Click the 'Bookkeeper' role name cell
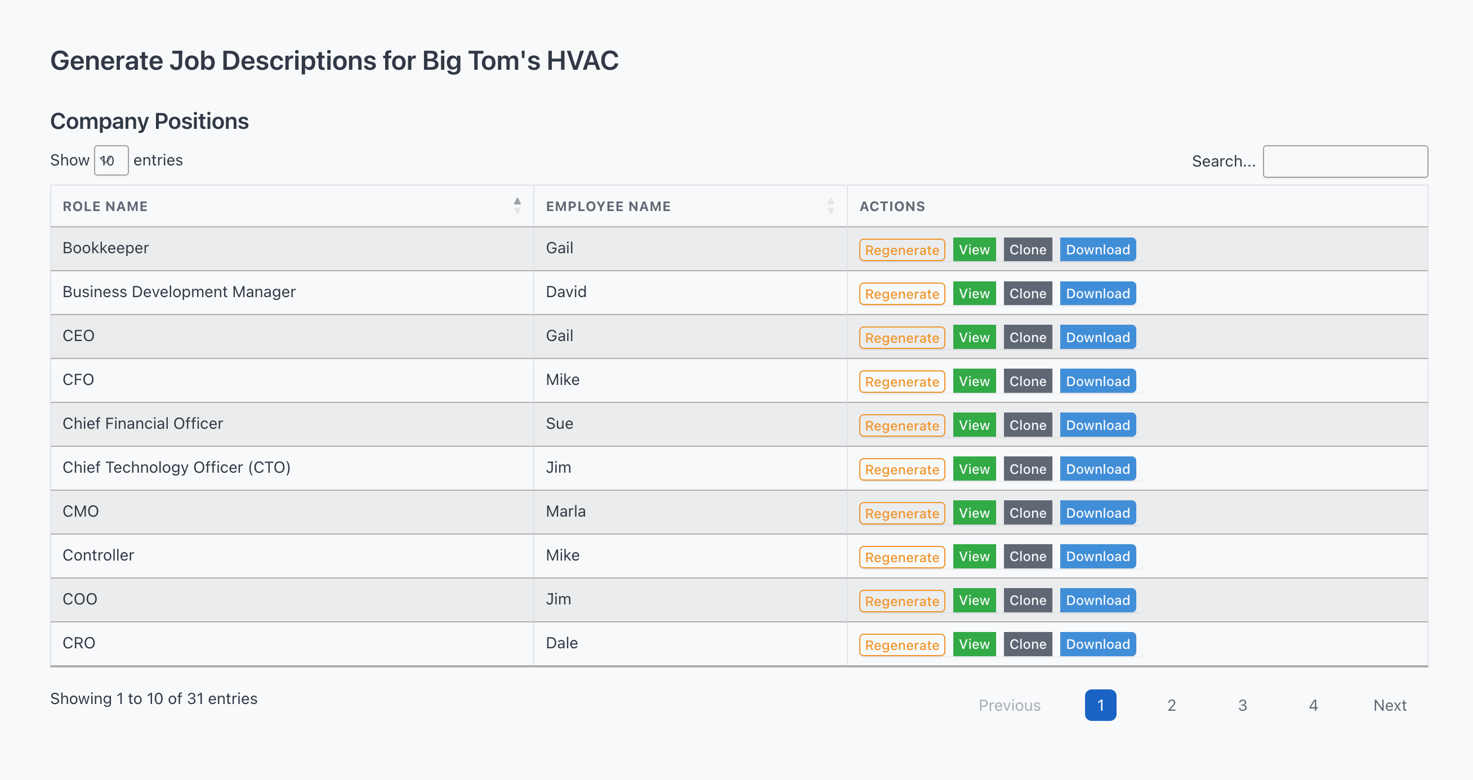 coord(292,249)
